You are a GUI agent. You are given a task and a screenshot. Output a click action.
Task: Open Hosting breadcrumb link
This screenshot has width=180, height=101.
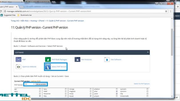coord(34,21)
